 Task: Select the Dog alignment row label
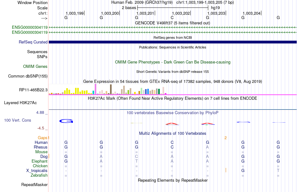coord(44,157)
